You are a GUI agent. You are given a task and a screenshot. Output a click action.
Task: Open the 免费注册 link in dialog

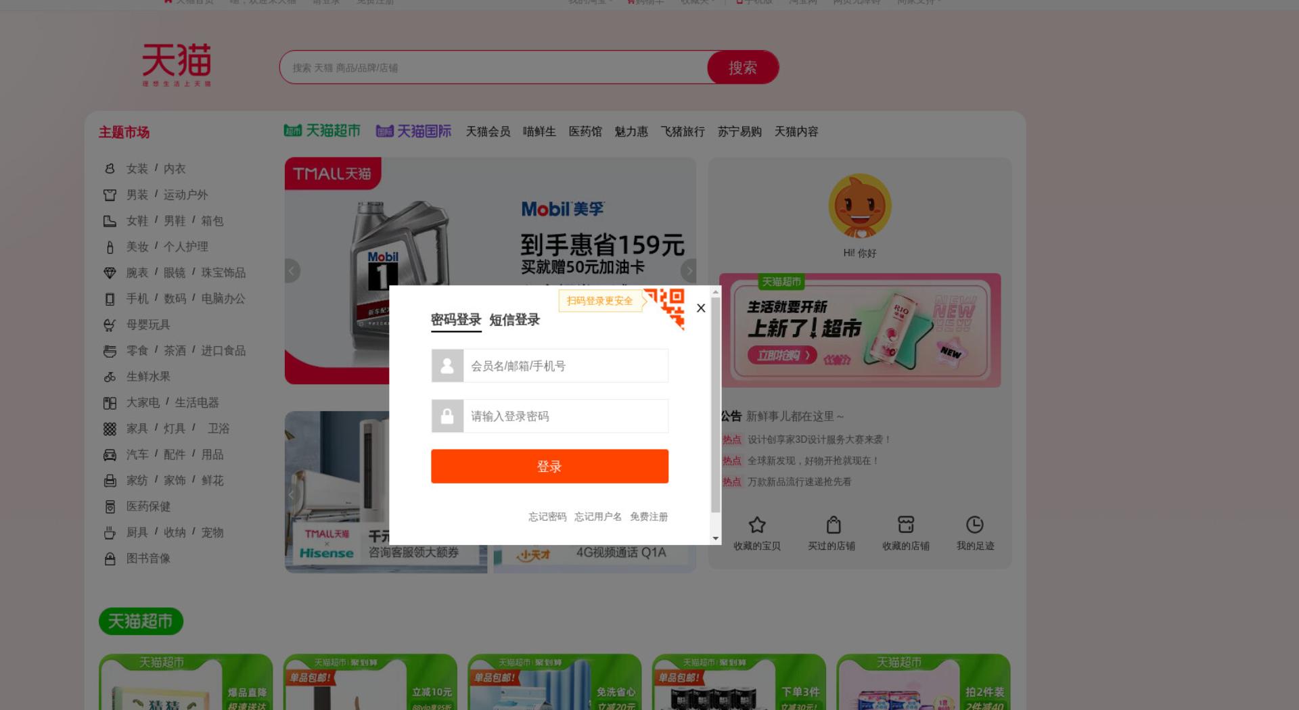(x=649, y=517)
